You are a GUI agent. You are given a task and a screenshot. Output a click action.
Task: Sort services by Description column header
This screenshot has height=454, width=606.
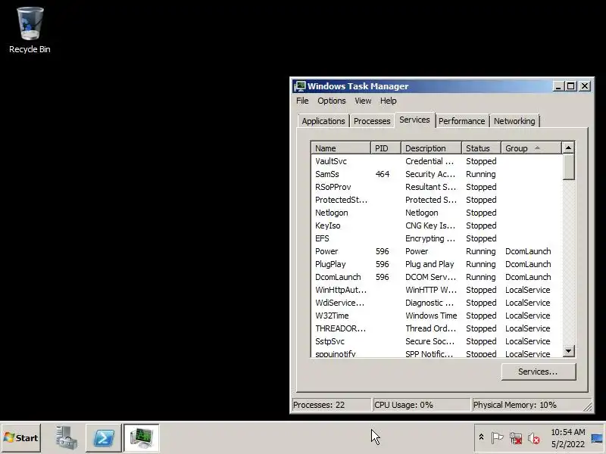(431, 148)
